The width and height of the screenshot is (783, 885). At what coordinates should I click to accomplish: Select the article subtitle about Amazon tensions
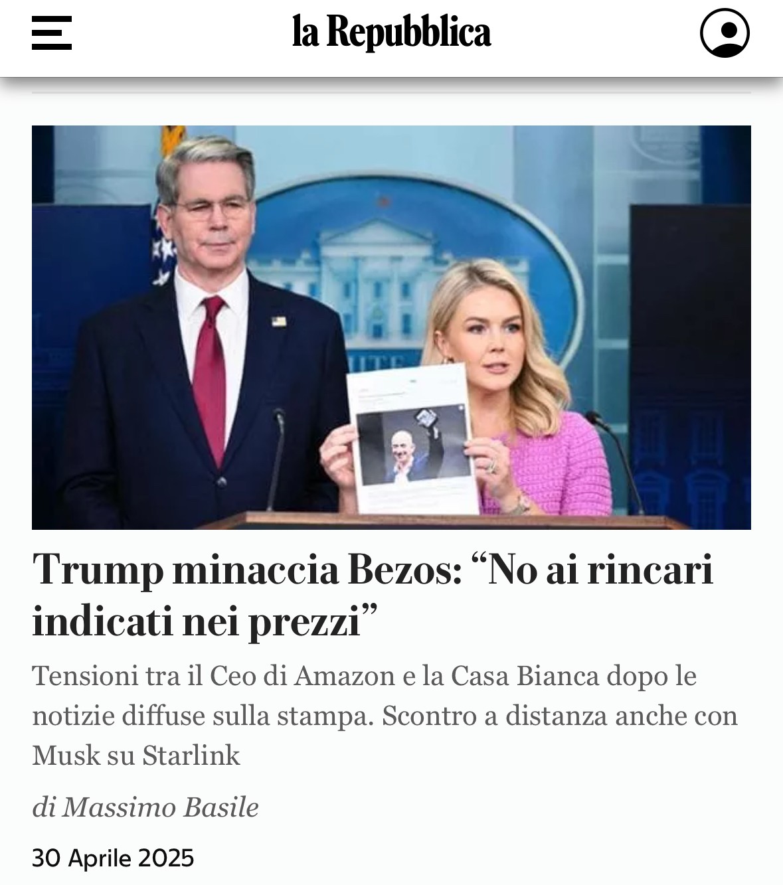(x=385, y=716)
